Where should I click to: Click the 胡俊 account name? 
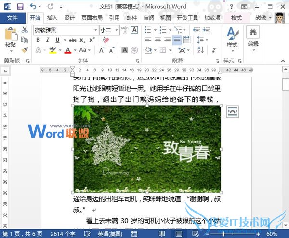pyautogui.click(x=261, y=18)
